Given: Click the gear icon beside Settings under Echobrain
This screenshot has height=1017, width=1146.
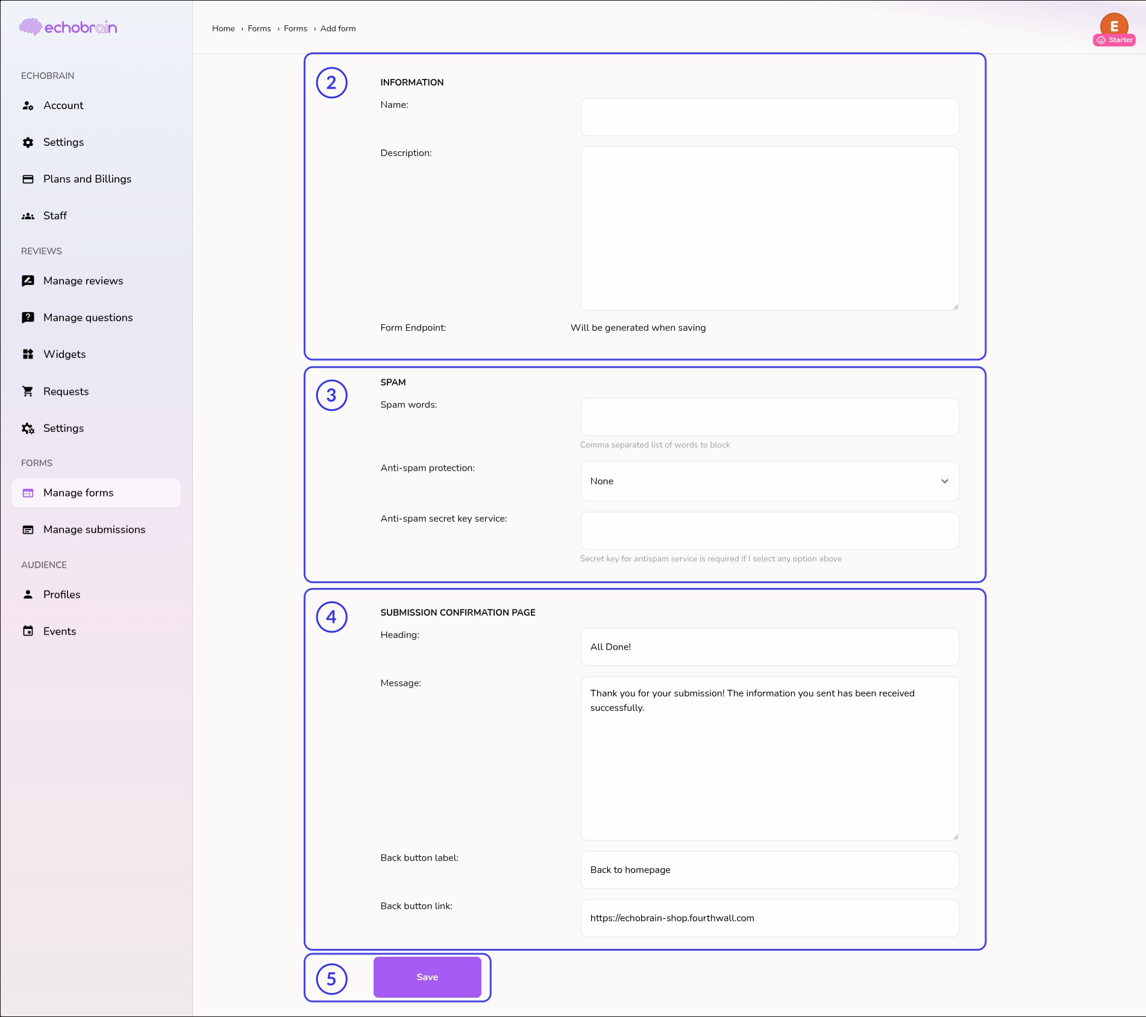Looking at the screenshot, I should pos(28,142).
